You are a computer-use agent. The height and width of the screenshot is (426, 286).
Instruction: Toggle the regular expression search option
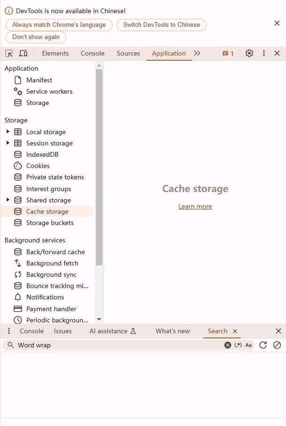click(238, 345)
